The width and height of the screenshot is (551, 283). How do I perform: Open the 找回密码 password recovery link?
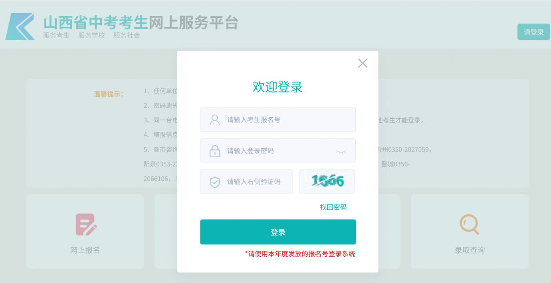333,207
